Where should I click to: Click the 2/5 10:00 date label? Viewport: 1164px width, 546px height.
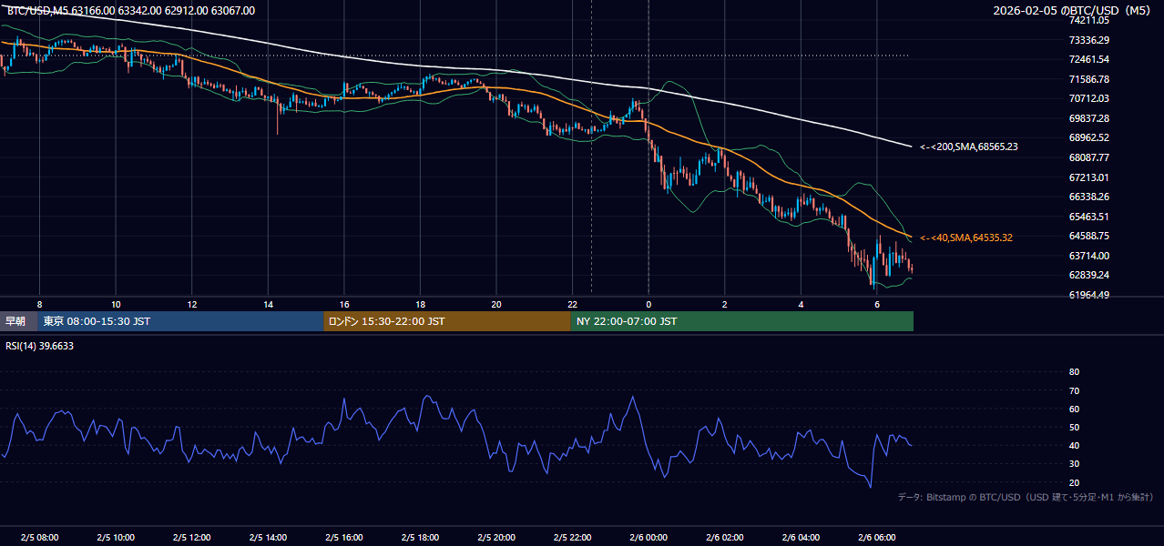(x=116, y=538)
